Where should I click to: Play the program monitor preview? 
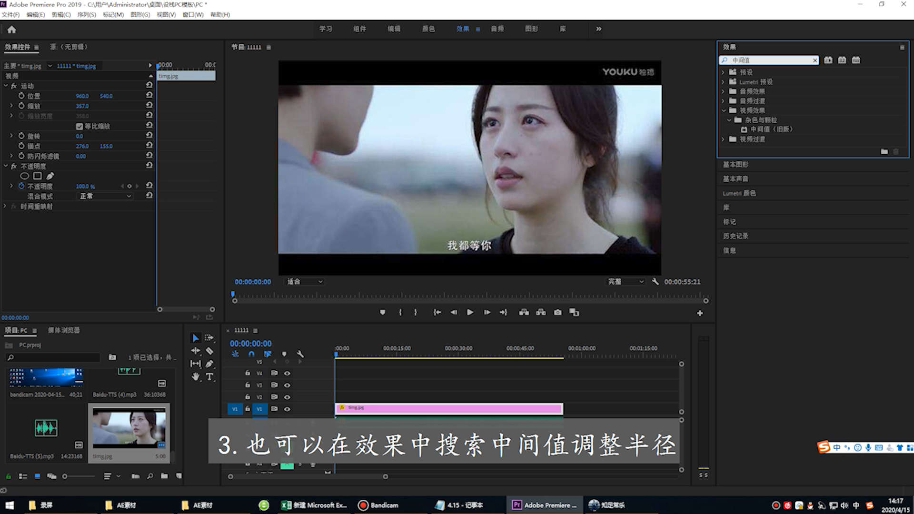(x=470, y=312)
